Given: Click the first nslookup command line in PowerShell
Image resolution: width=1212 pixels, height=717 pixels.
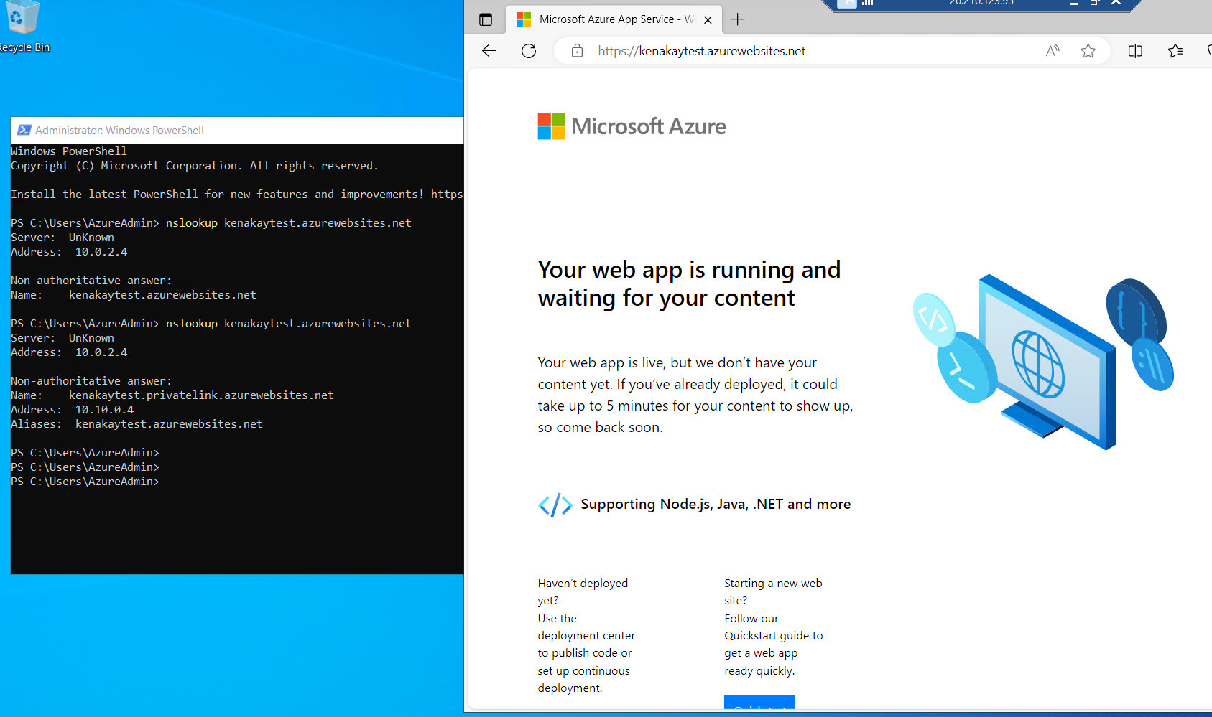Looking at the screenshot, I should point(211,223).
